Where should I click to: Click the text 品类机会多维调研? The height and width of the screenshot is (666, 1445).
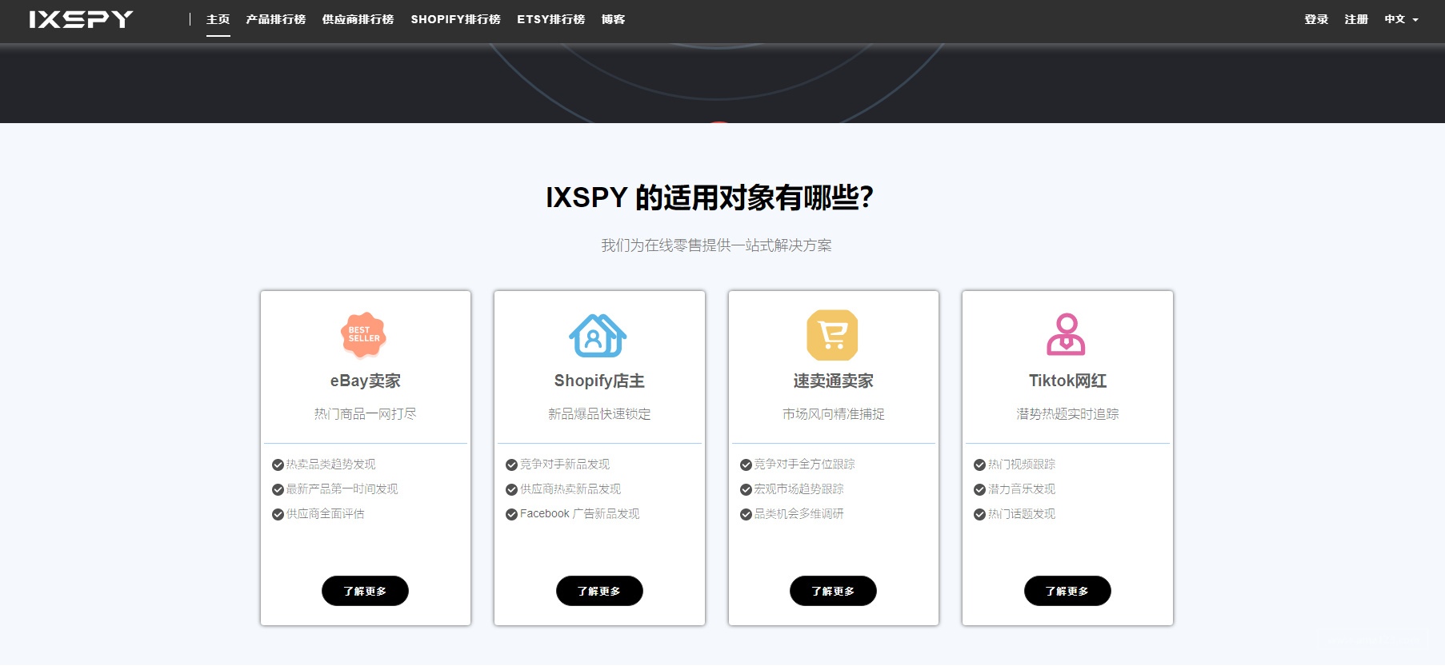[x=799, y=514]
